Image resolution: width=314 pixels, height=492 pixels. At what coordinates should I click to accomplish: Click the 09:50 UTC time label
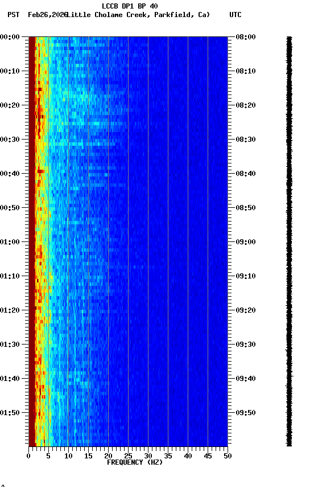pyautogui.click(x=246, y=413)
